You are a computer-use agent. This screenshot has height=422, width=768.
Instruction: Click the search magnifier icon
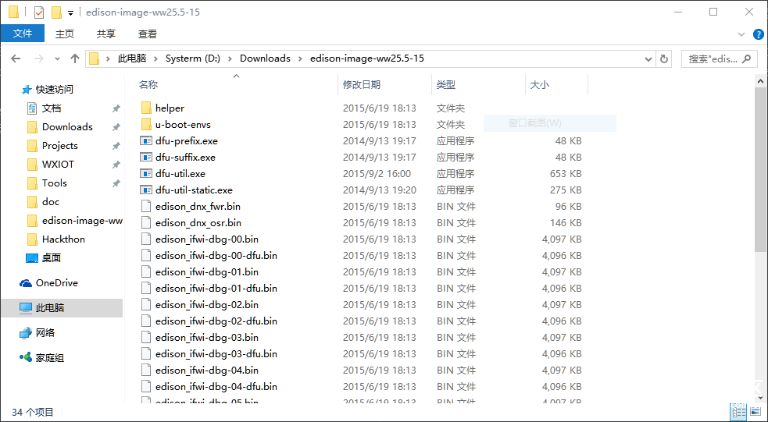coord(746,59)
